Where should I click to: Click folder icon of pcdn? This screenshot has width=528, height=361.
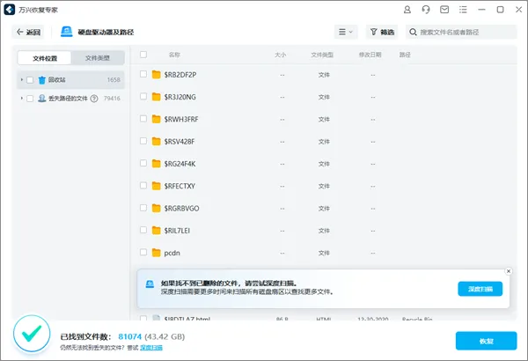(157, 253)
